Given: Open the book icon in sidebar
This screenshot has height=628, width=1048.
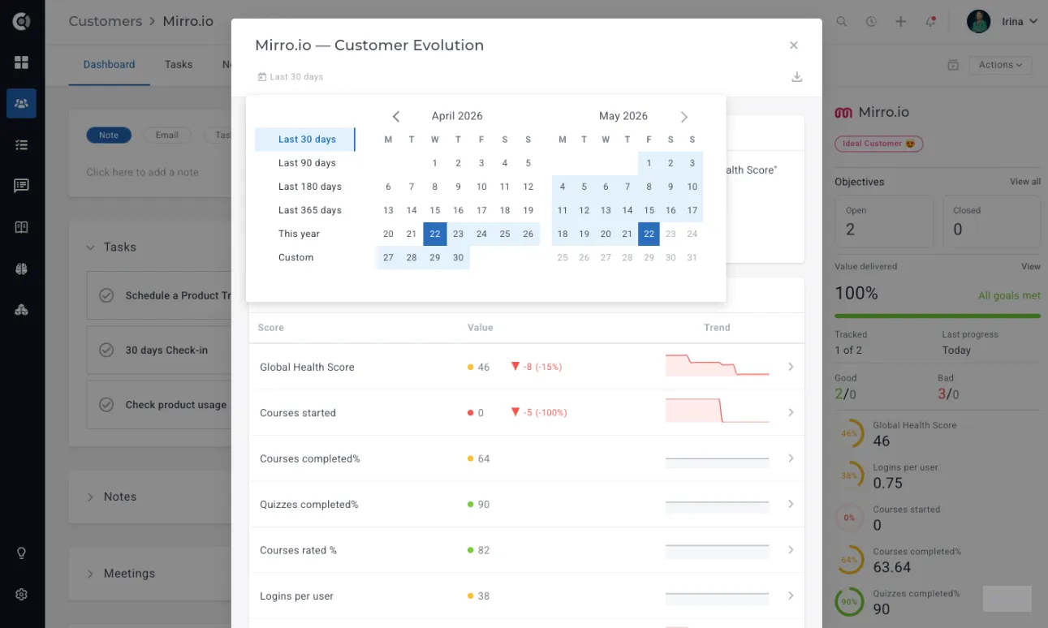Looking at the screenshot, I should (x=22, y=227).
